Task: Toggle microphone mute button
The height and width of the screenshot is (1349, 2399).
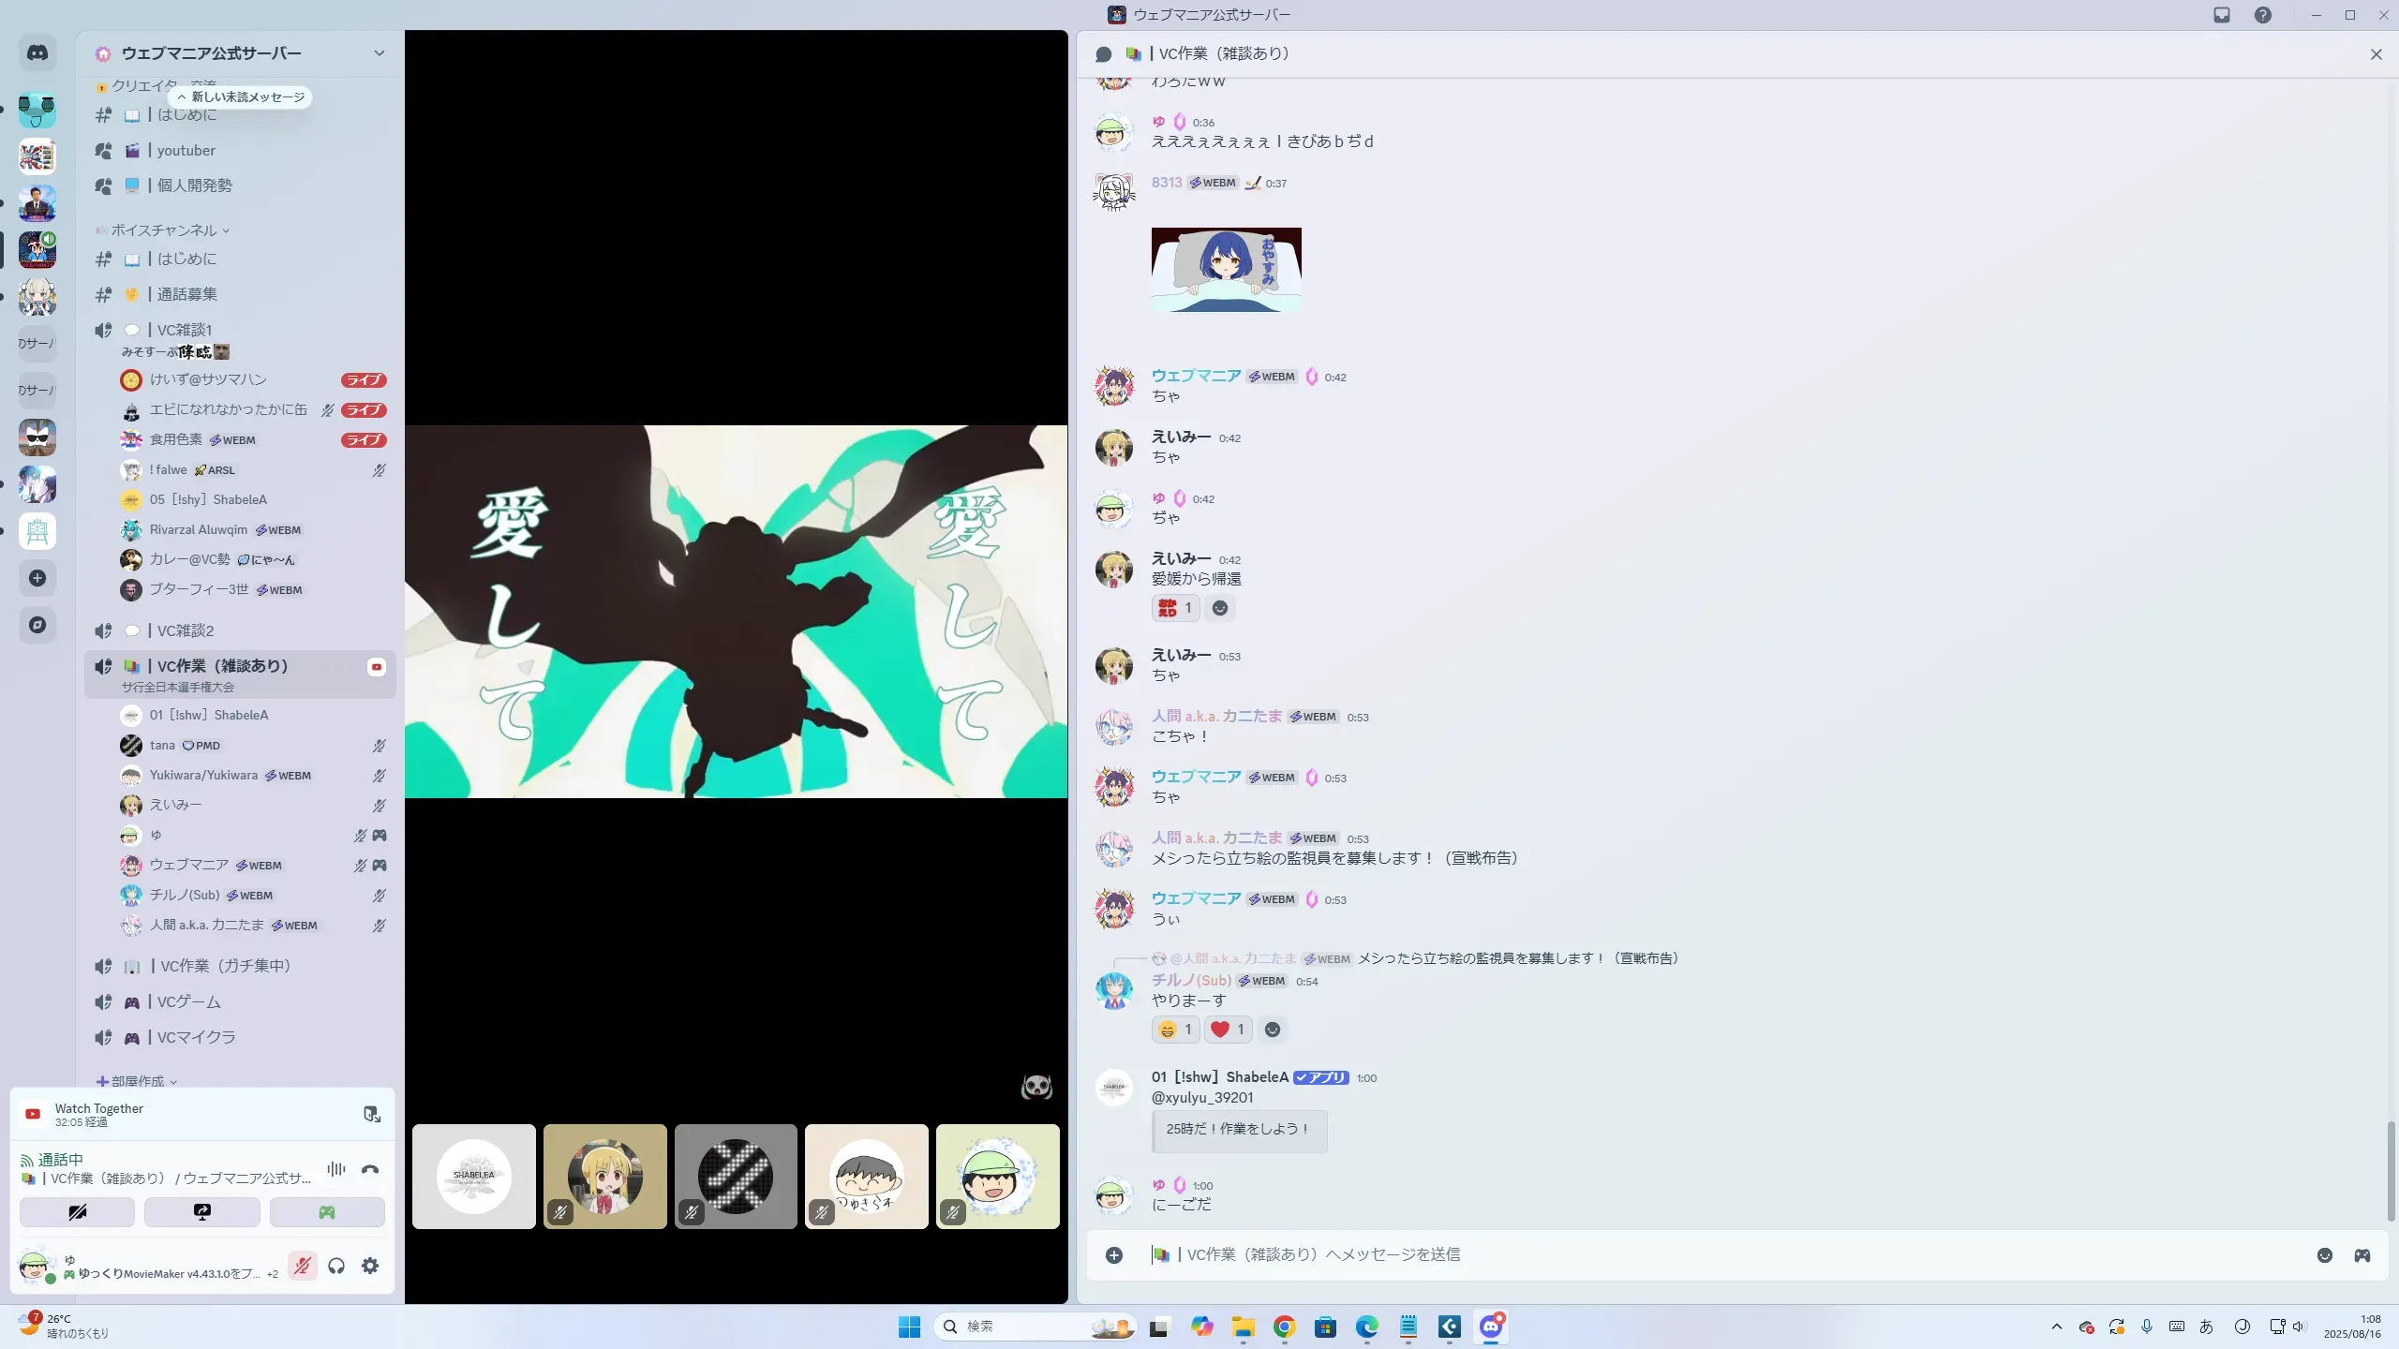Action: (x=302, y=1266)
